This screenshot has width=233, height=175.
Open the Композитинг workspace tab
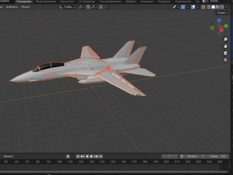click(183, 1)
